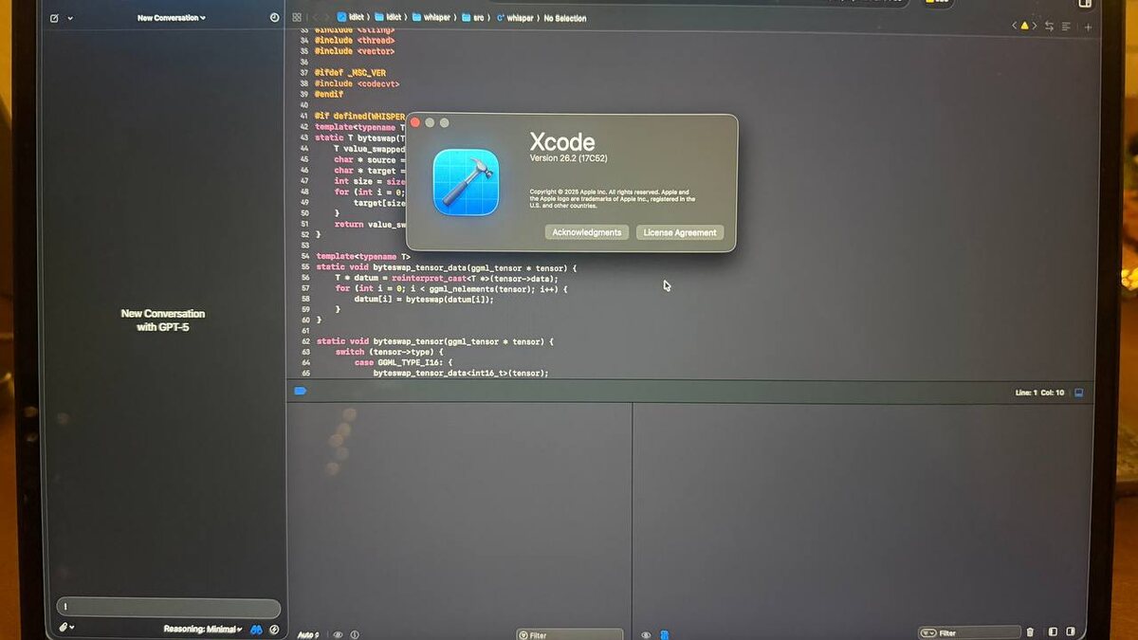Click the info icon in variables view

point(354,634)
